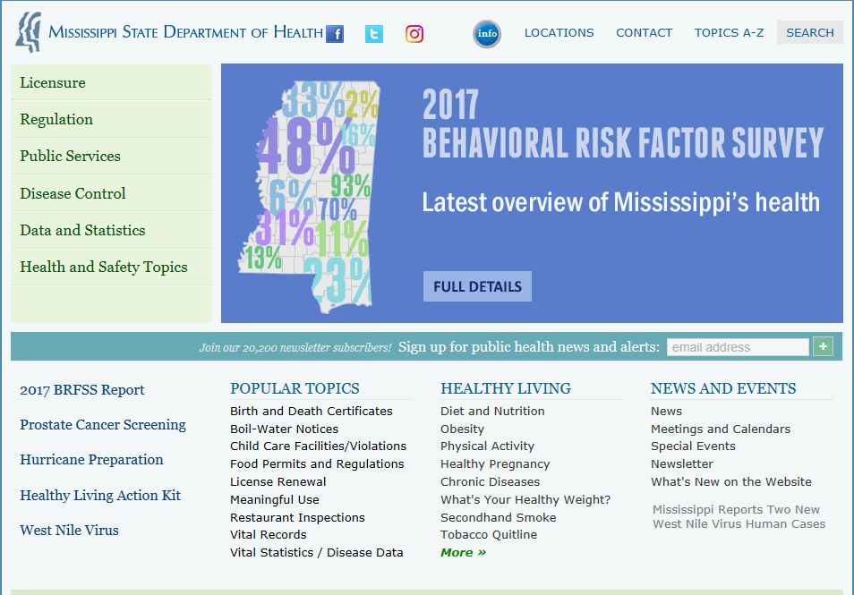Open the Vital Records link
The height and width of the screenshot is (595, 854).
pyautogui.click(x=268, y=534)
